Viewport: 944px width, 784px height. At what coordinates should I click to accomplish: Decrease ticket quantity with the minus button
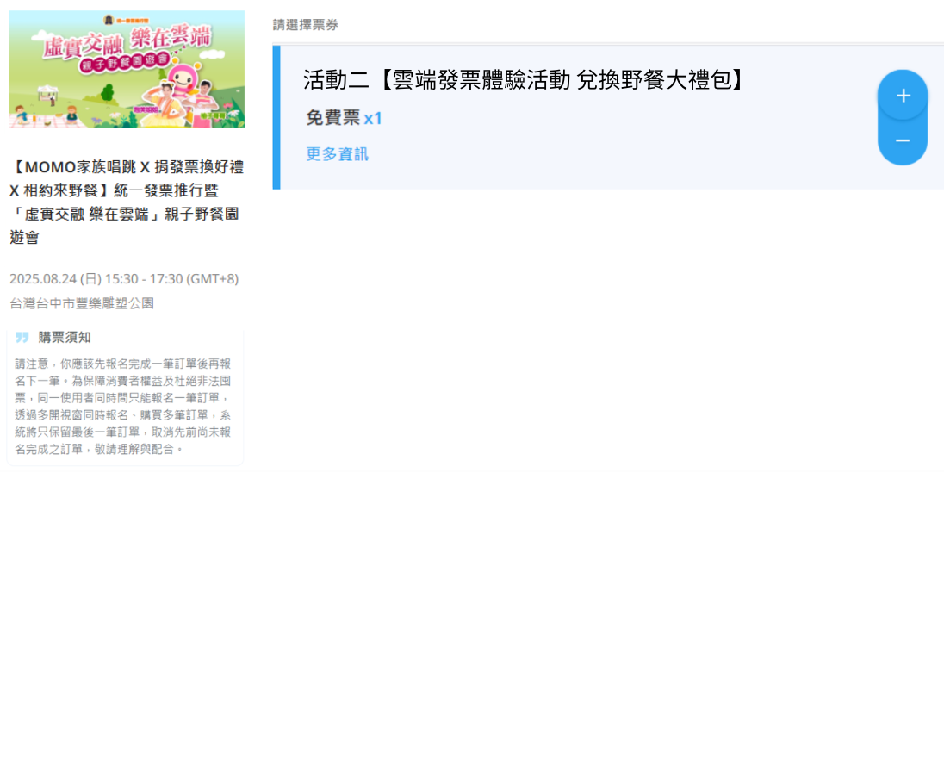click(x=903, y=141)
